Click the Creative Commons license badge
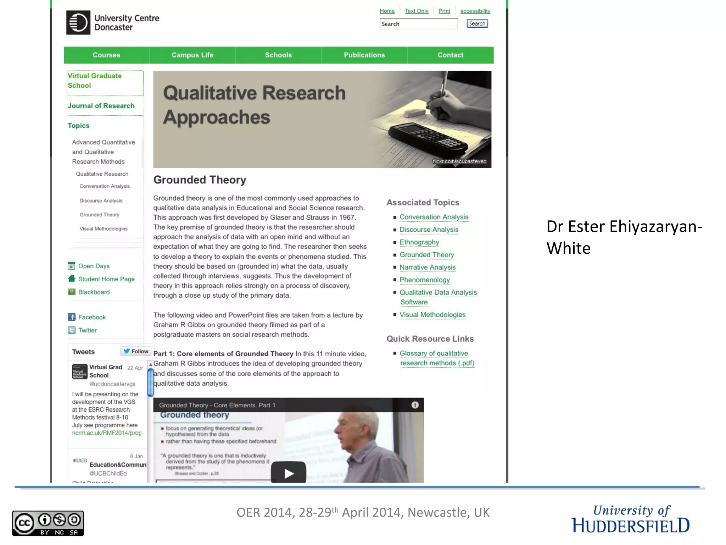Viewport: 726px width, 545px height. pyautogui.click(x=48, y=523)
